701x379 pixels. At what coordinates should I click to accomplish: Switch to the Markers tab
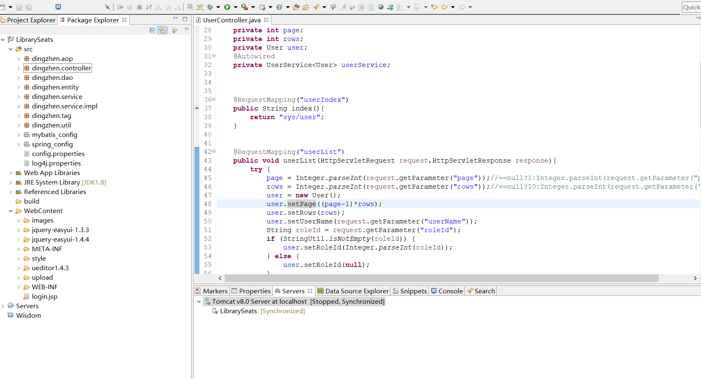[x=211, y=291]
